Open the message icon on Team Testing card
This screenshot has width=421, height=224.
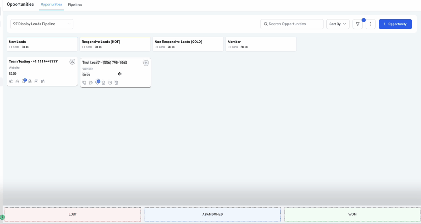point(17,81)
